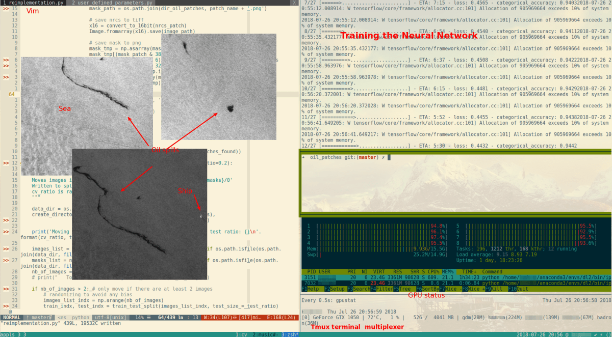Image resolution: width=612 pixels, height=337 pixels.
Task: Open the user_defined_parameters.py Vim tab
Action: [x=112, y=3]
